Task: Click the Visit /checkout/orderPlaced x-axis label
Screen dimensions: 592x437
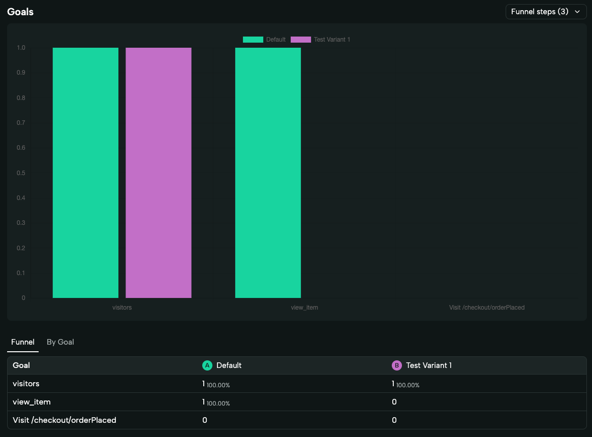Action: click(486, 308)
